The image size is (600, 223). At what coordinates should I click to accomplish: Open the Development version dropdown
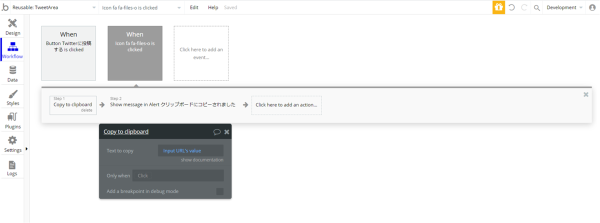tap(564, 7)
